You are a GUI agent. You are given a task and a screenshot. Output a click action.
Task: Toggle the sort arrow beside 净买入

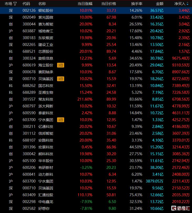(x=188, y=4)
